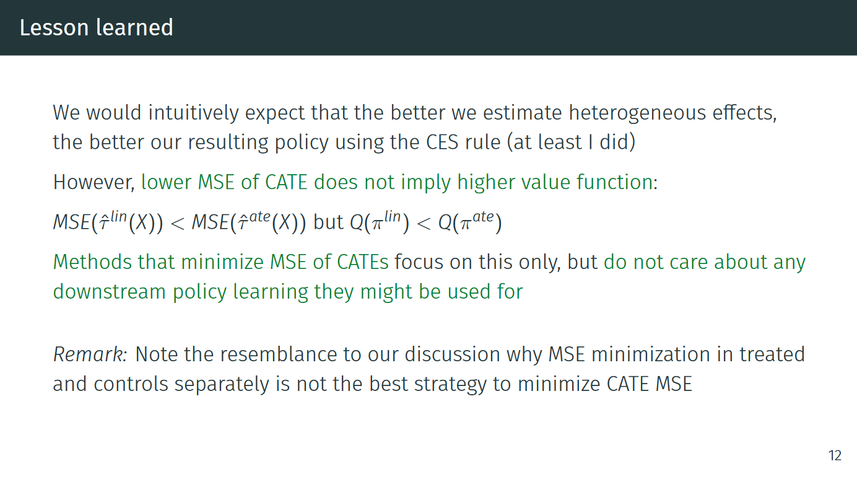Click the word "but" in the formula line
The width and height of the screenshot is (857, 479).
click(x=328, y=222)
